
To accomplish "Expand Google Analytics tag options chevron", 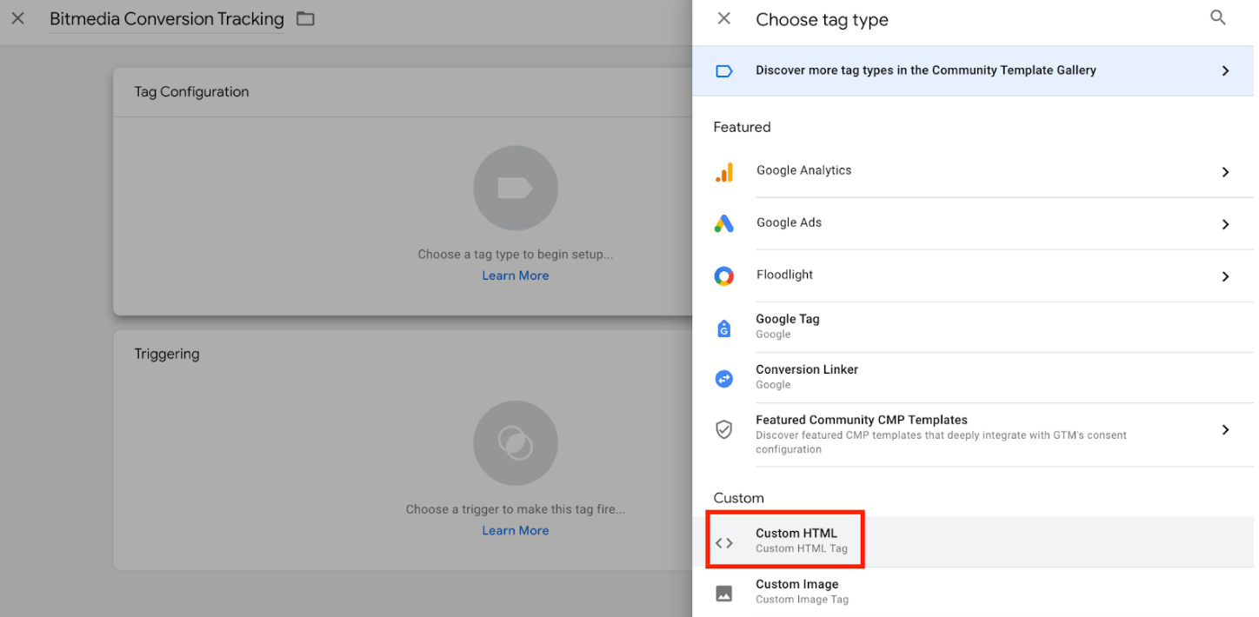I will click(1225, 172).
